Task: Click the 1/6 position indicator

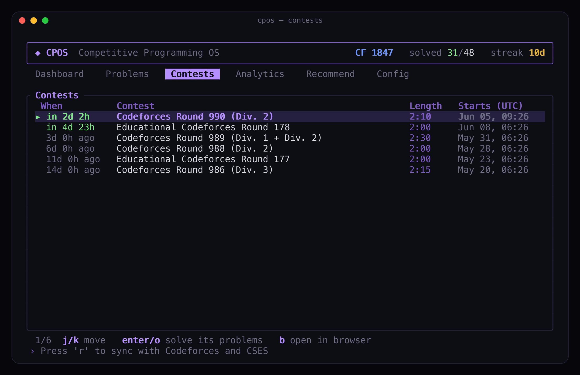Action: tap(43, 340)
